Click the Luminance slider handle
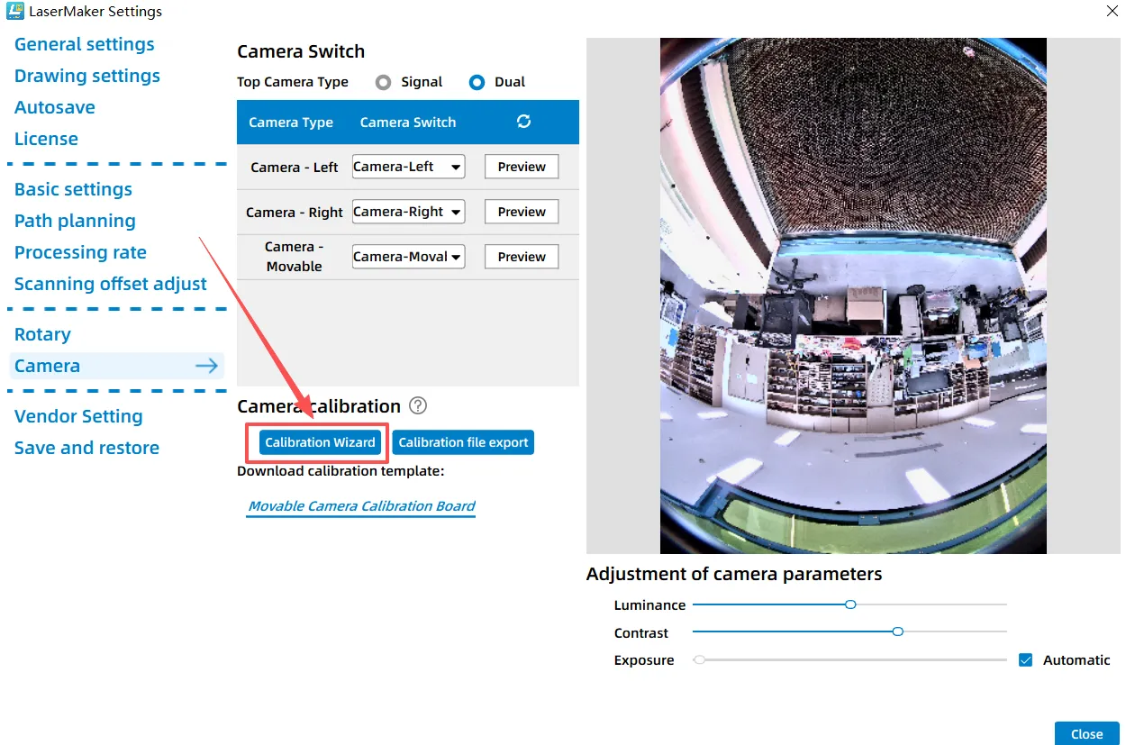The width and height of the screenshot is (1126, 745). 850,604
